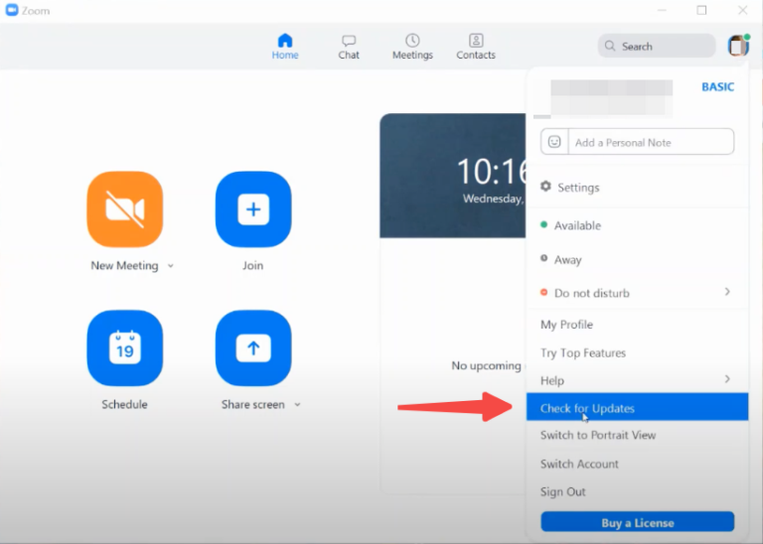
Task: Open the Help menu entry
Action: click(x=638, y=380)
